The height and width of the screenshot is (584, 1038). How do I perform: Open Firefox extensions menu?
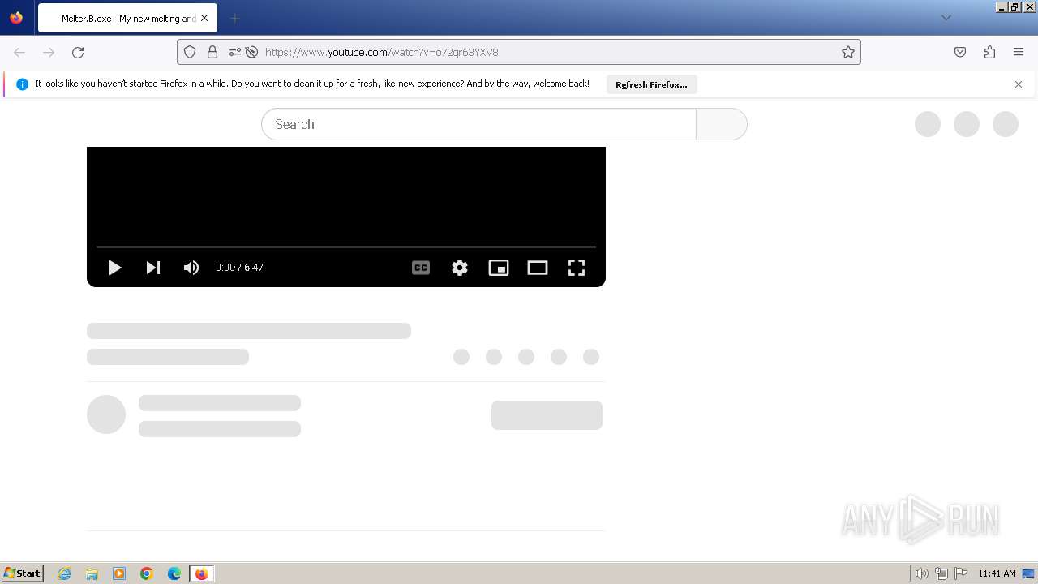pos(989,52)
